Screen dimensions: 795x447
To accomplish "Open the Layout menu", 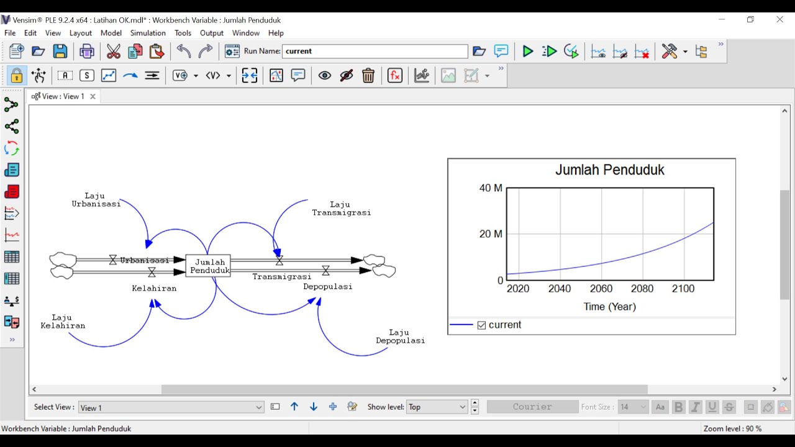I will click(81, 33).
